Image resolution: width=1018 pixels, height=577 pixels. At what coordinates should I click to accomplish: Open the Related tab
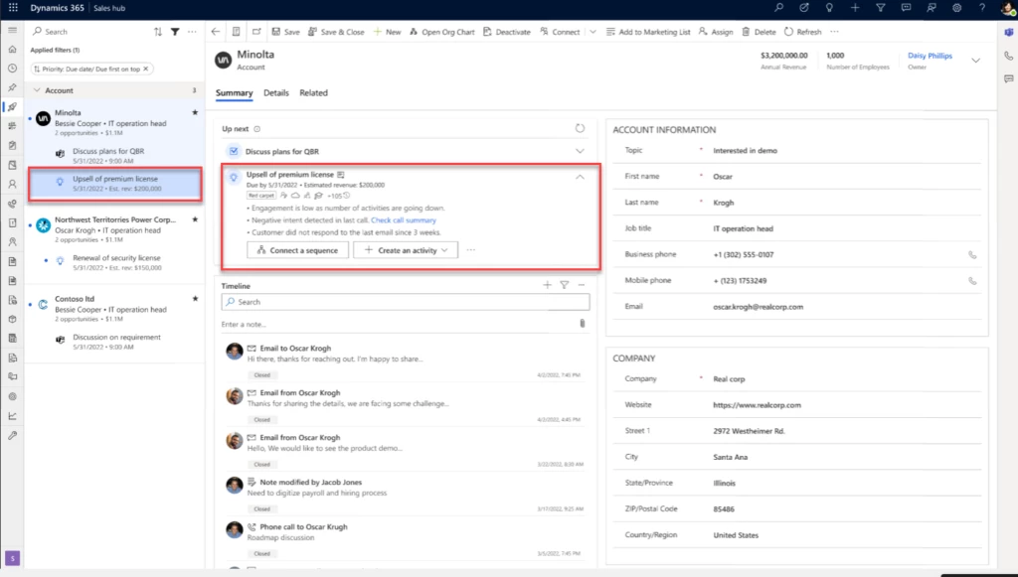(313, 92)
